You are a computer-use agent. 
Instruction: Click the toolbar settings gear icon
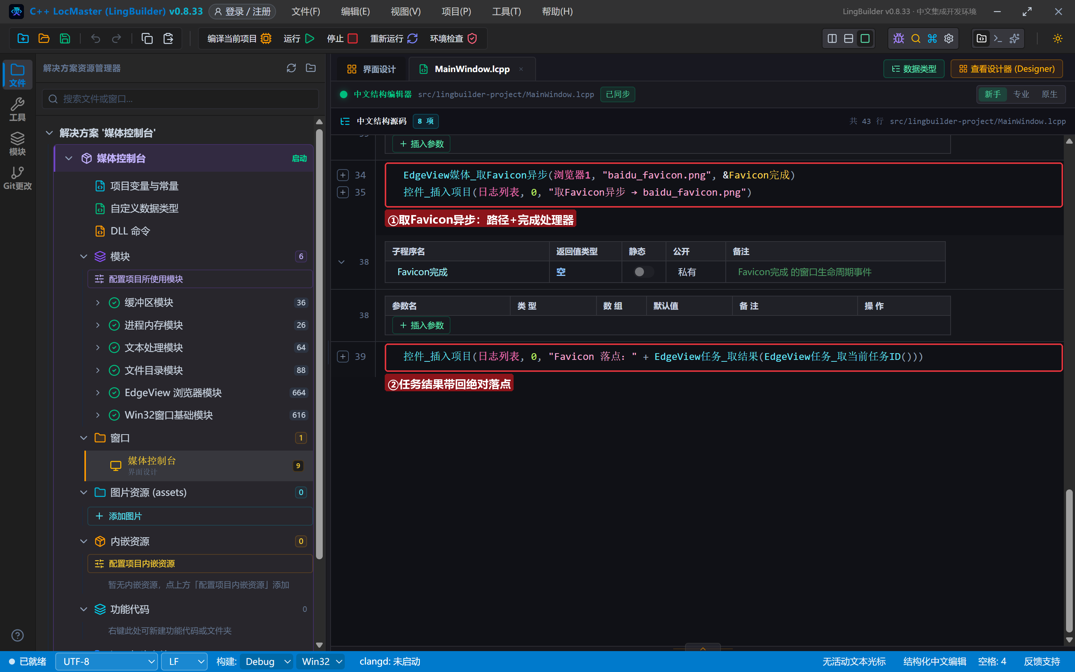coord(949,39)
